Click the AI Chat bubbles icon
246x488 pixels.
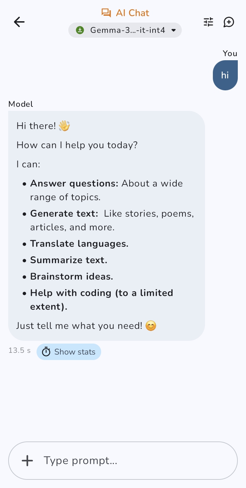[x=106, y=13]
